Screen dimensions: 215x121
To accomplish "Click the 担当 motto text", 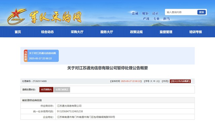I will pos(167,18).
